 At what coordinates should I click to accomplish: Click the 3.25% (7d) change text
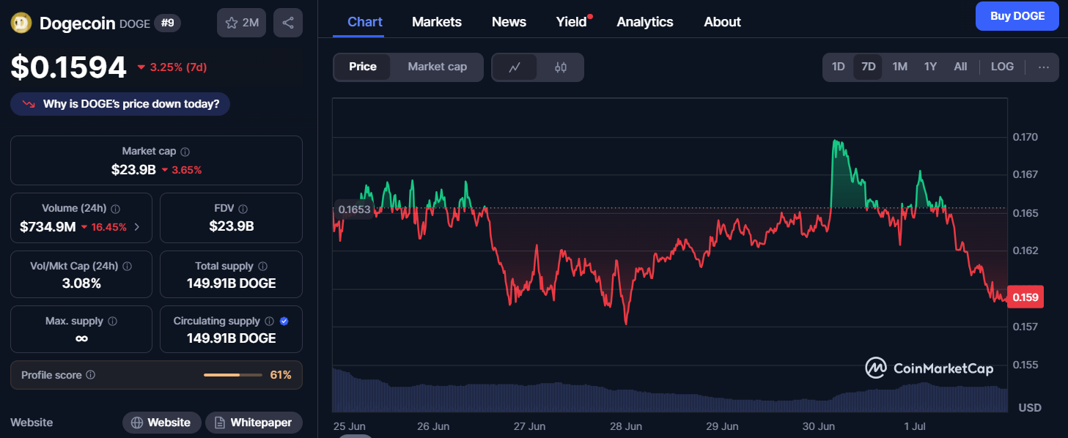(178, 67)
